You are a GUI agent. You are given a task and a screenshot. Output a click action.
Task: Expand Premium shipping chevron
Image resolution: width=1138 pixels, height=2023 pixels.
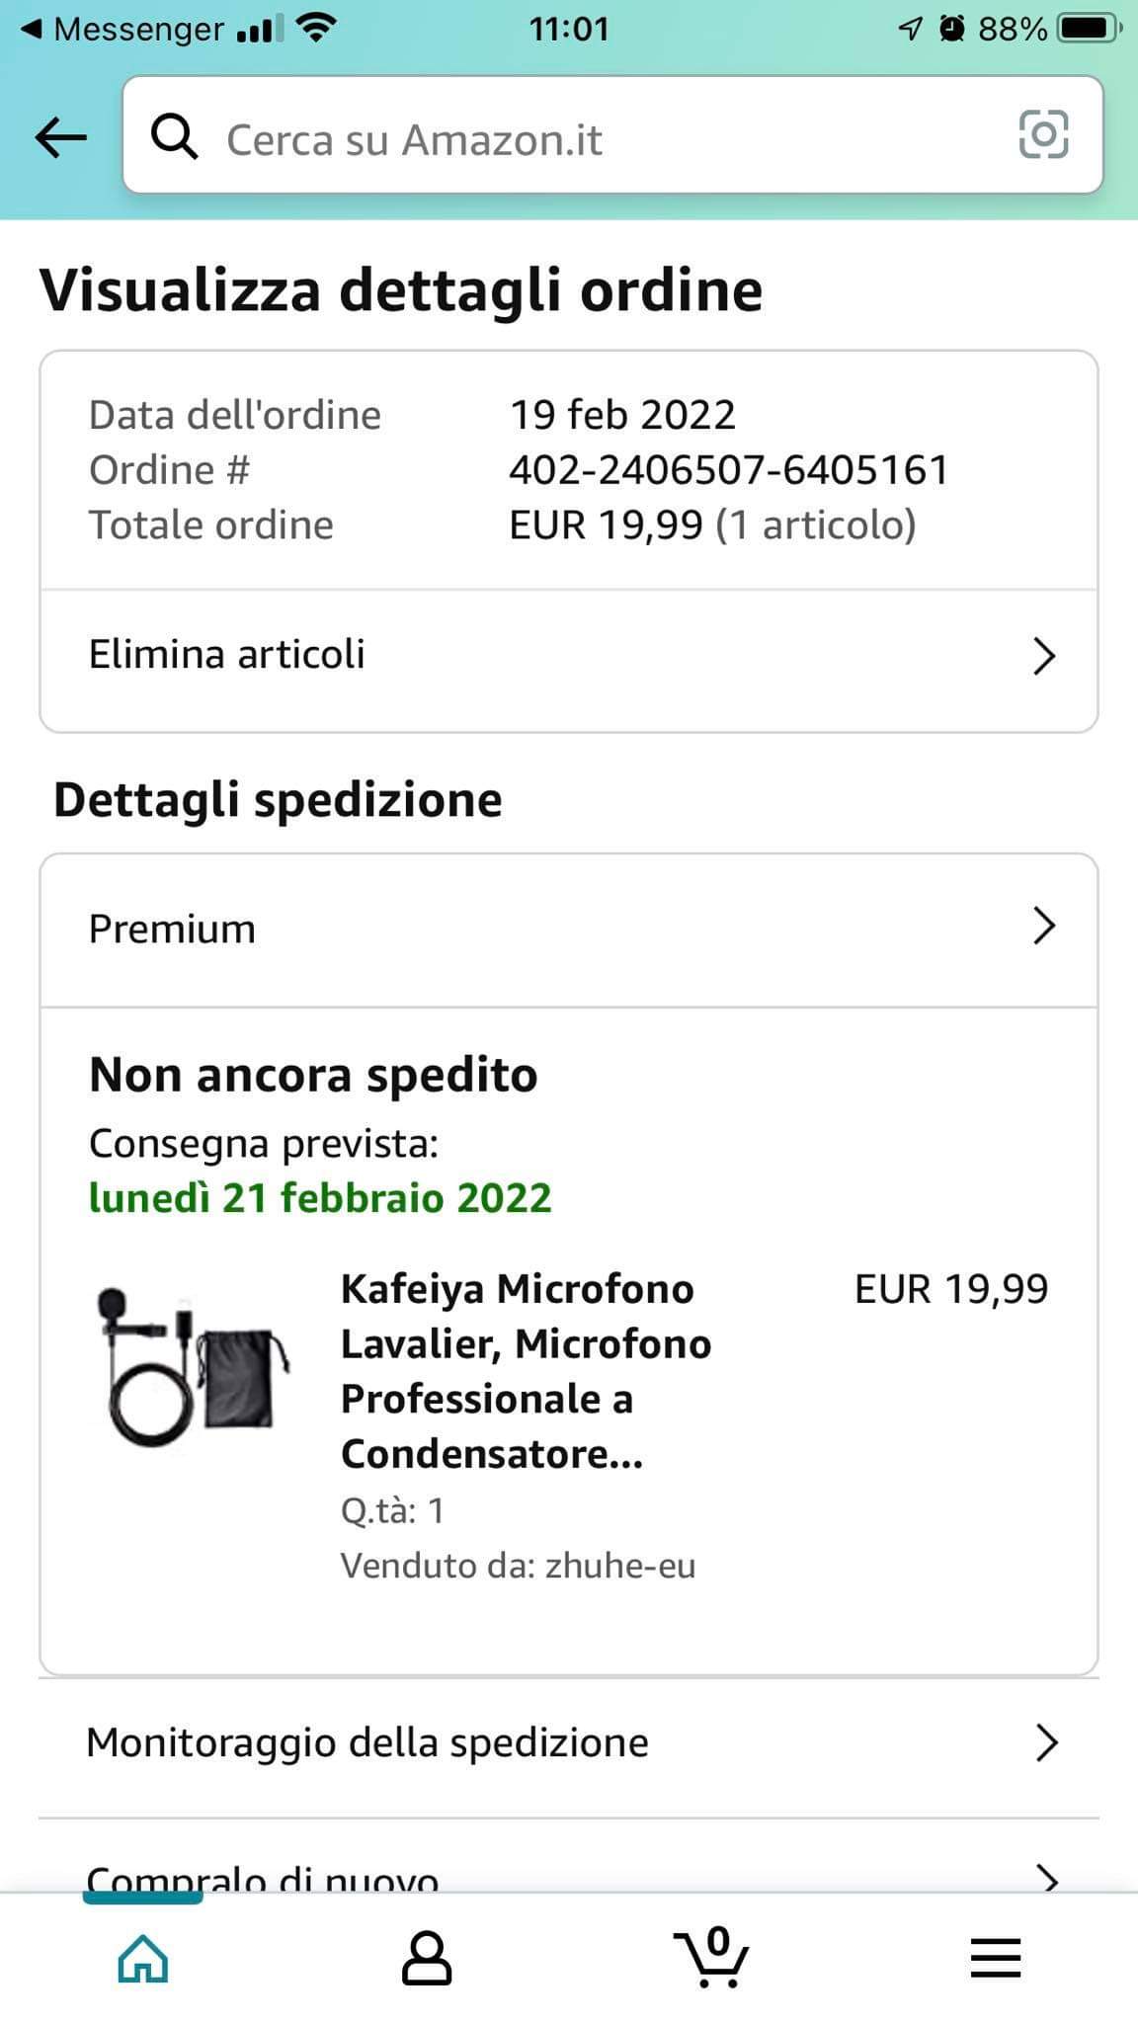(x=1044, y=927)
